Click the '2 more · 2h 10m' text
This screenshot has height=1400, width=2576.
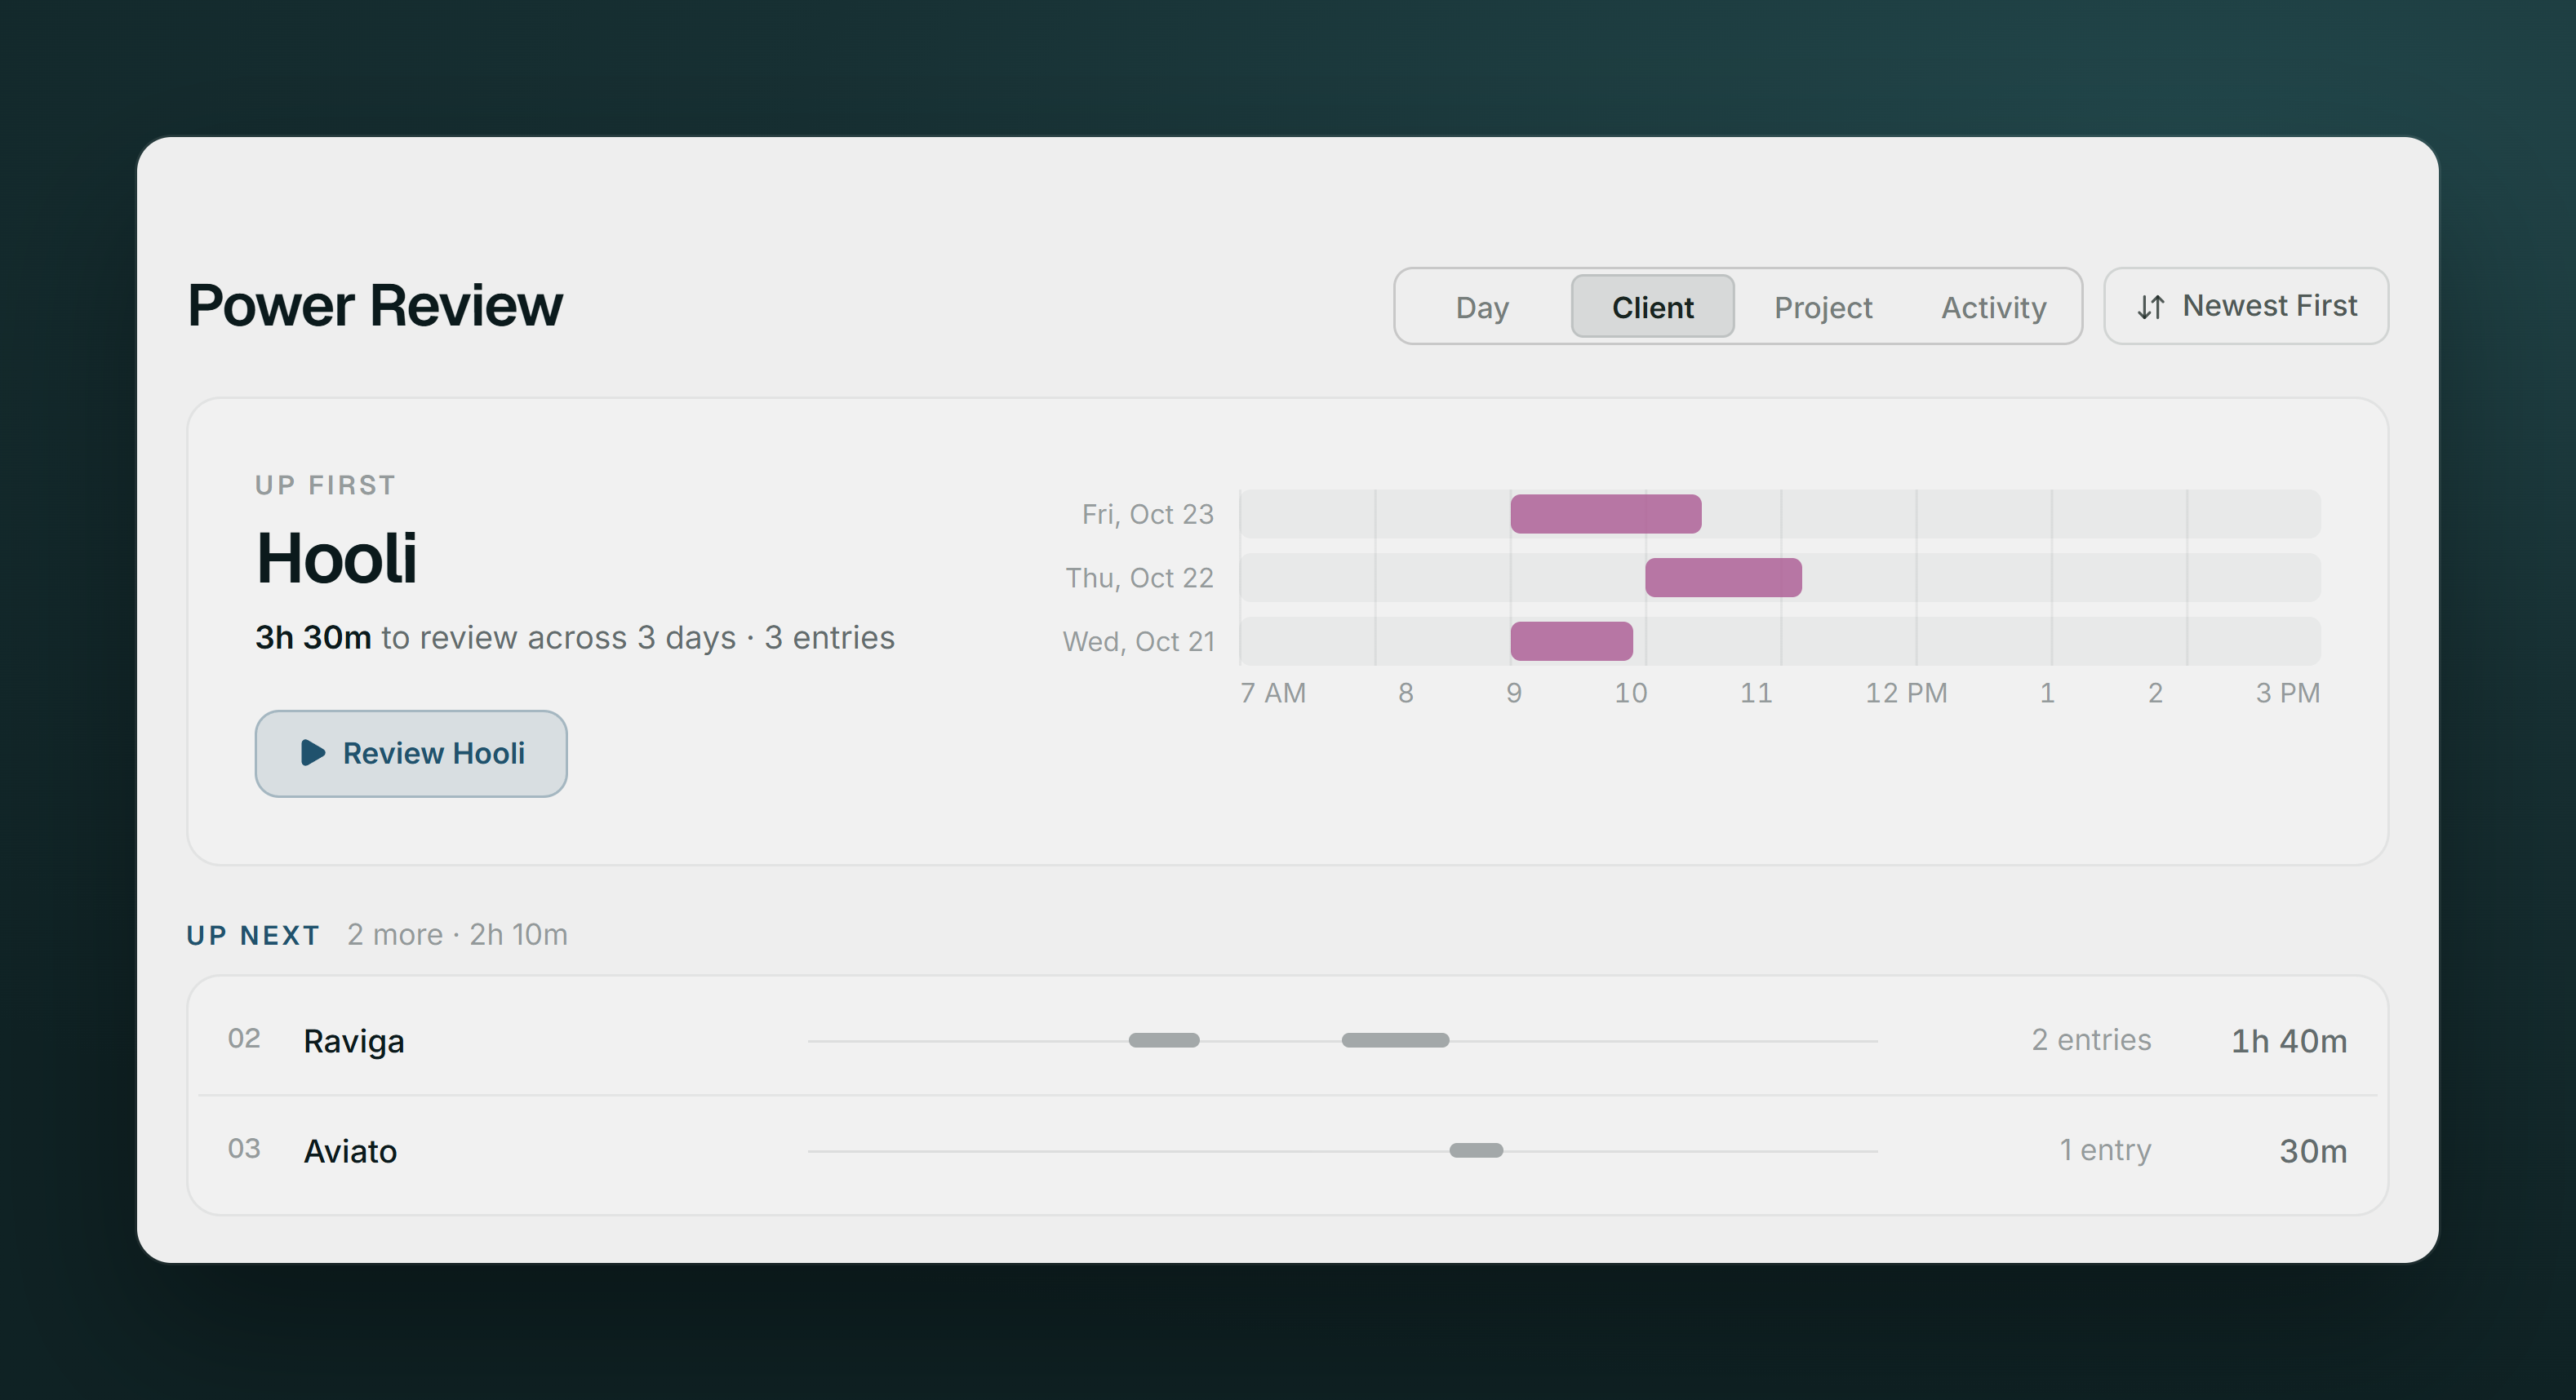click(457, 934)
